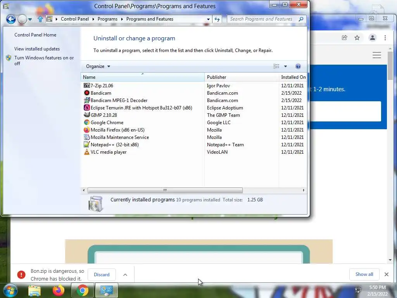The image size is (397, 298).
Task: Open View installed updates link
Action: point(37,49)
